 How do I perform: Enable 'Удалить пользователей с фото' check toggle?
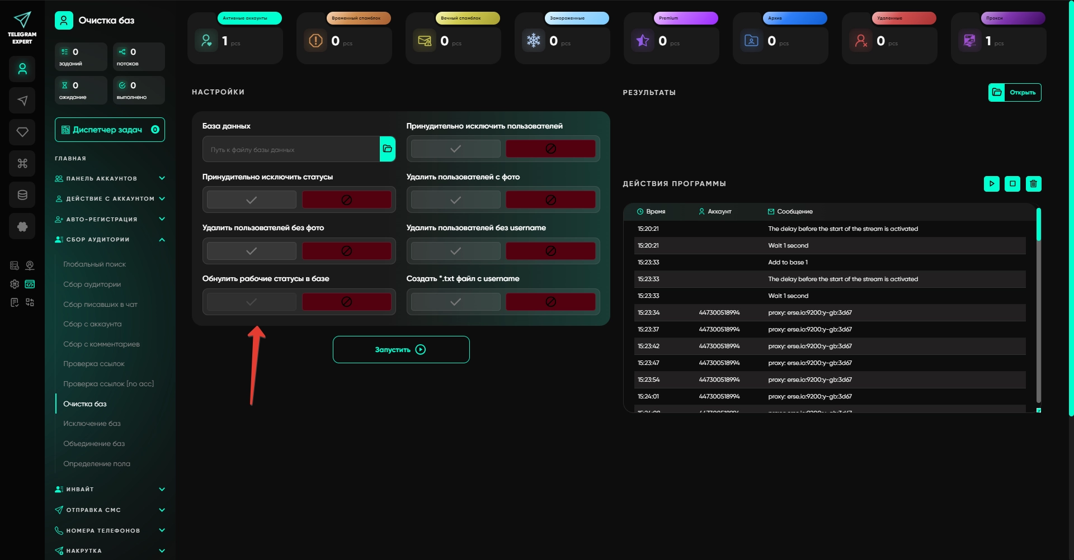click(456, 200)
